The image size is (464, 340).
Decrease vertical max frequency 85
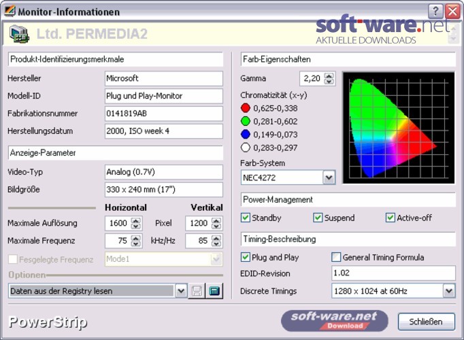click(x=216, y=243)
